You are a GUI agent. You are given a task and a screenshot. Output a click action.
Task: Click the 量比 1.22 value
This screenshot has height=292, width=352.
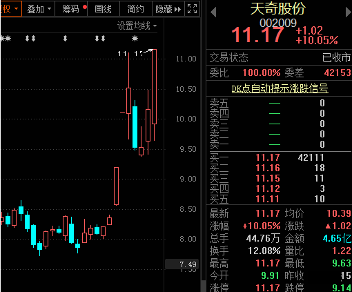click(x=342, y=251)
